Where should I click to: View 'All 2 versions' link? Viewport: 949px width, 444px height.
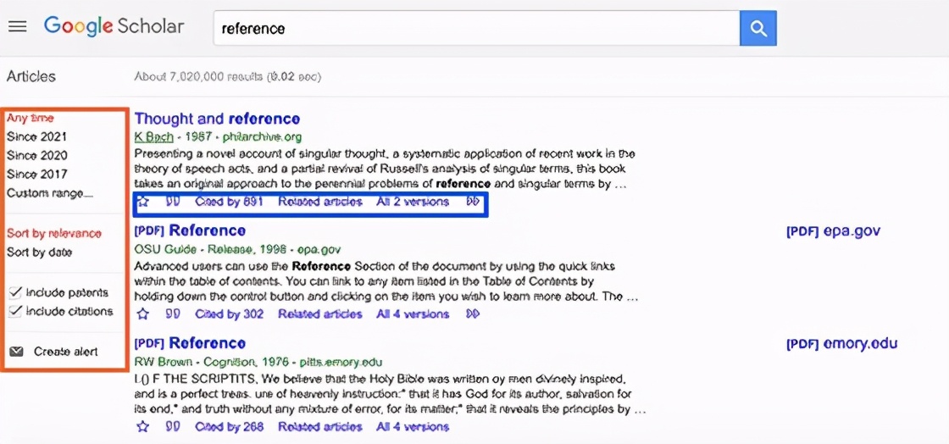tap(413, 202)
